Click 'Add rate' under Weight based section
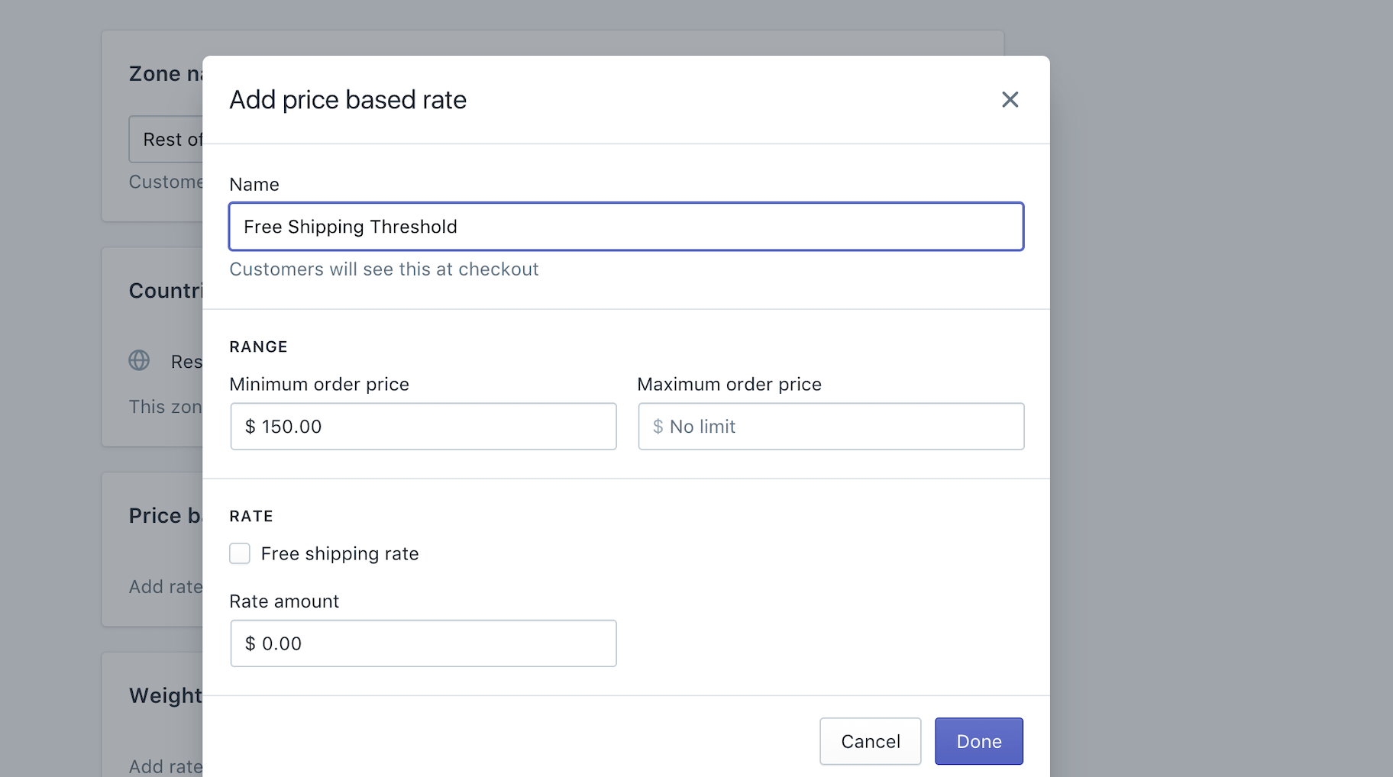The image size is (1393, 777). pyautogui.click(x=166, y=766)
